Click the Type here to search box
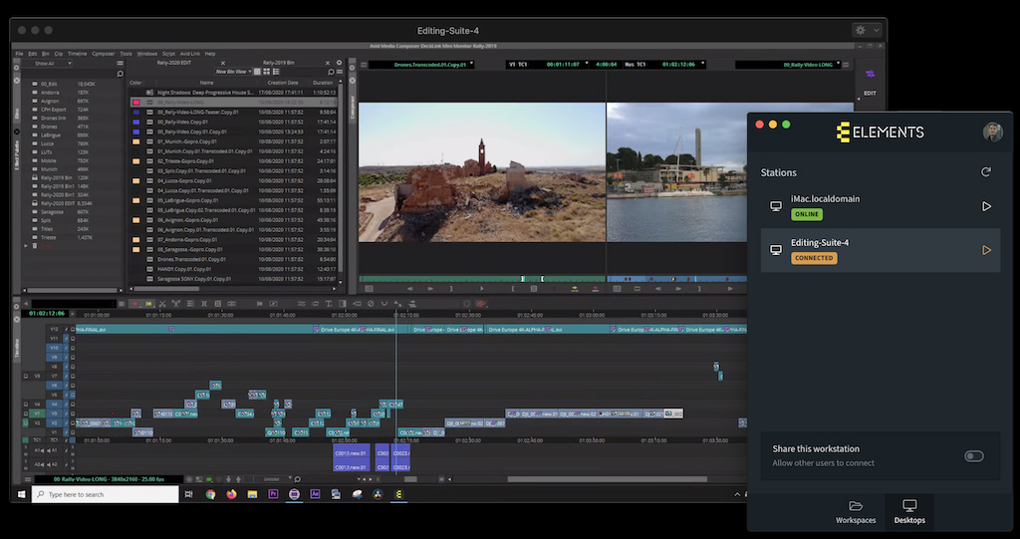Viewport: 1020px width, 539px height. (105, 494)
